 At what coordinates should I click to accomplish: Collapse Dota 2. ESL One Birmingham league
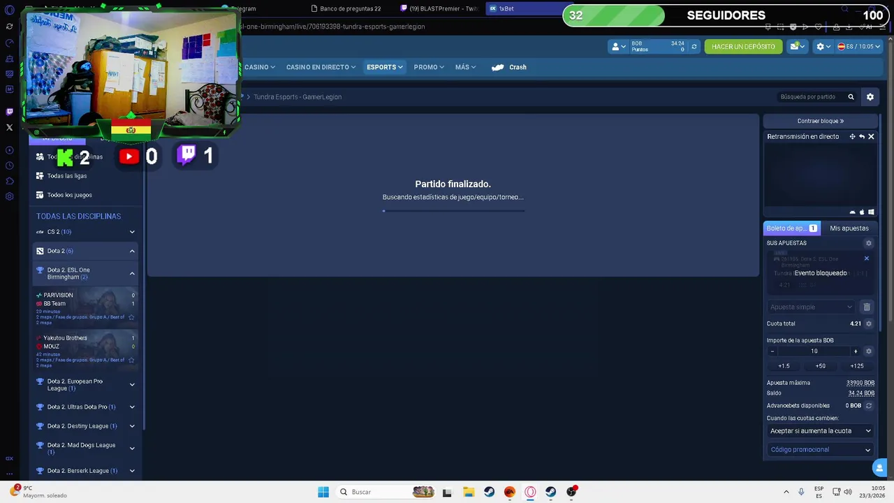85,273
